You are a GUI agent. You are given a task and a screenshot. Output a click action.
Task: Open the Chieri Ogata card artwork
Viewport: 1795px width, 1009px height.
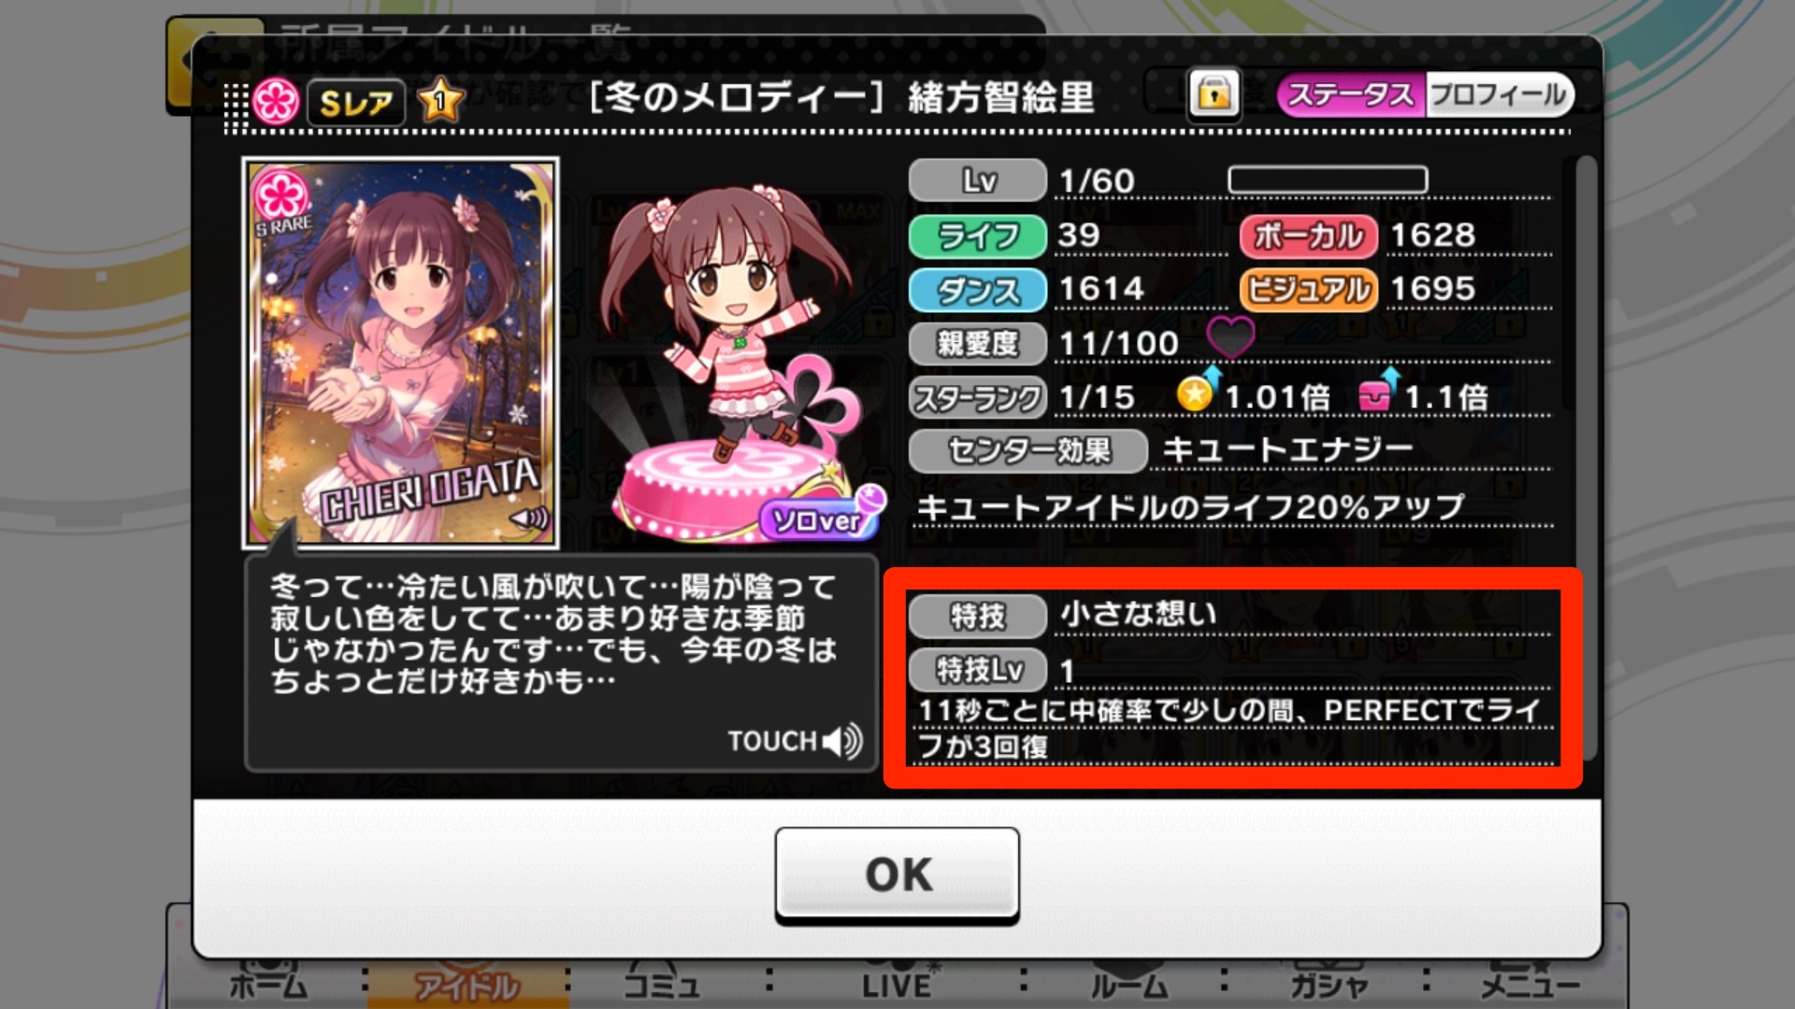[400, 352]
